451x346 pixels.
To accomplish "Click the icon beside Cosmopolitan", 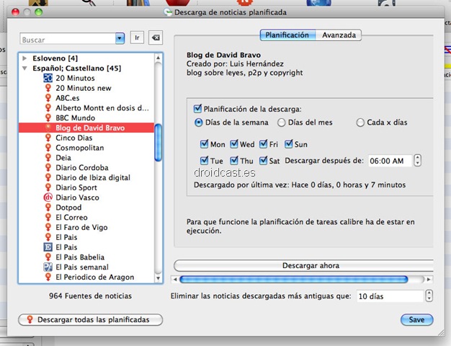I will tap(48, 148).
